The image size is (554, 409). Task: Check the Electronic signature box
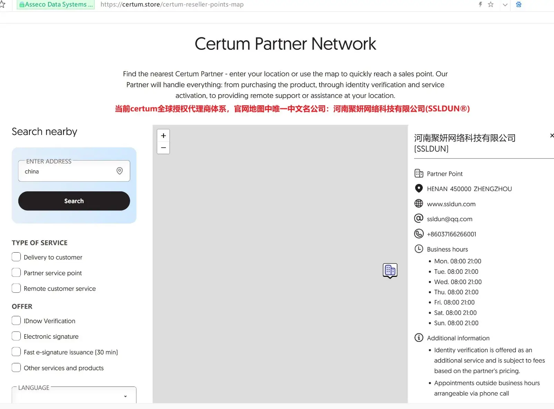click(16, 336)
